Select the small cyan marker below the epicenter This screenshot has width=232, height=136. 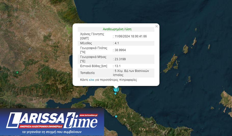pyautogui.click(x=115, y=94)
